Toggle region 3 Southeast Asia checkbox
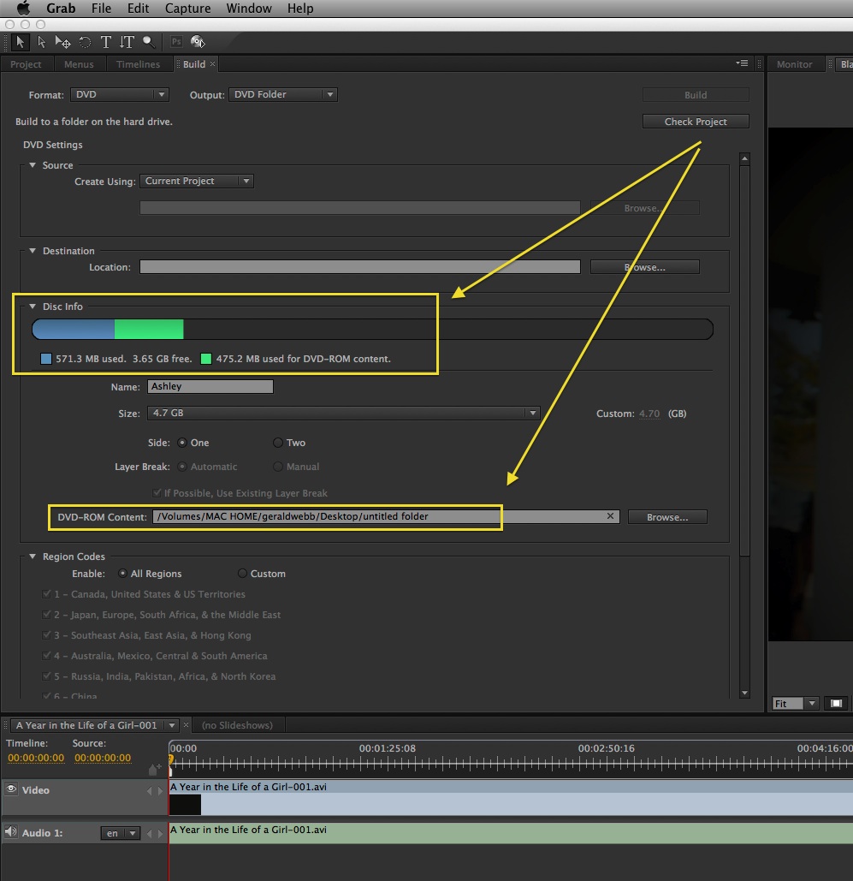The height and width of the screenshot is (881, 853). 46,635
